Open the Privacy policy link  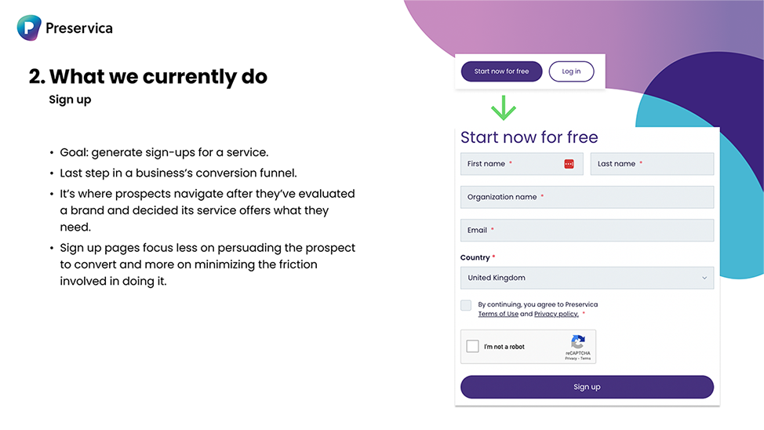pos(556,314)
